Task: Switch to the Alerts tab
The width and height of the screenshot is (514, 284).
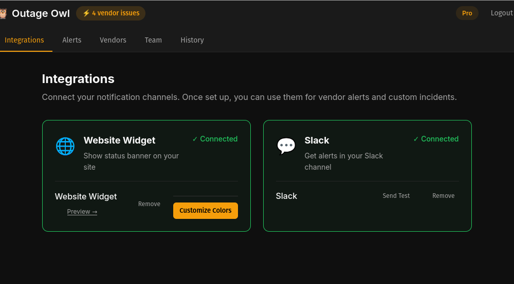Action: (72, 40)
